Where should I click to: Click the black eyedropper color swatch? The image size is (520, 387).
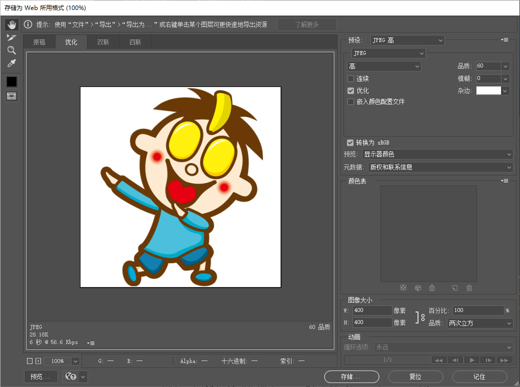coord(11,81)
